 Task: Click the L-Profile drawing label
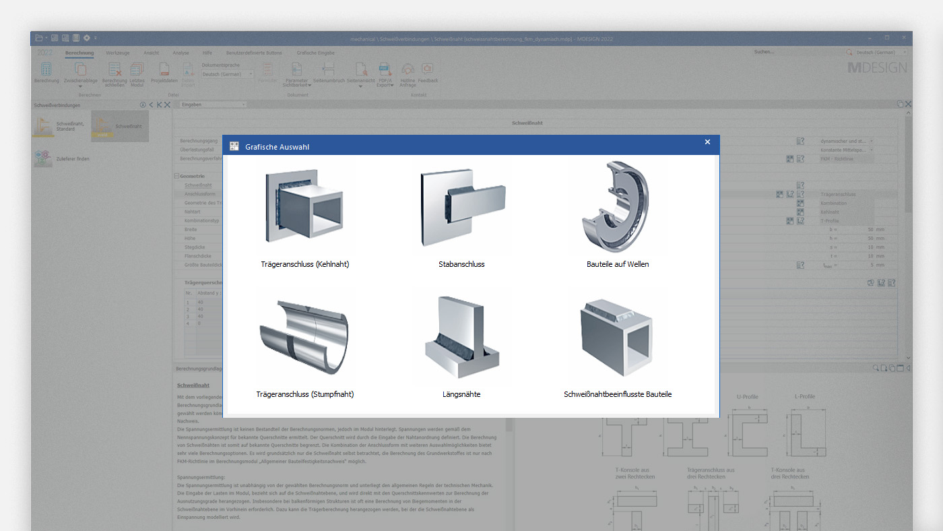(805, 397)
